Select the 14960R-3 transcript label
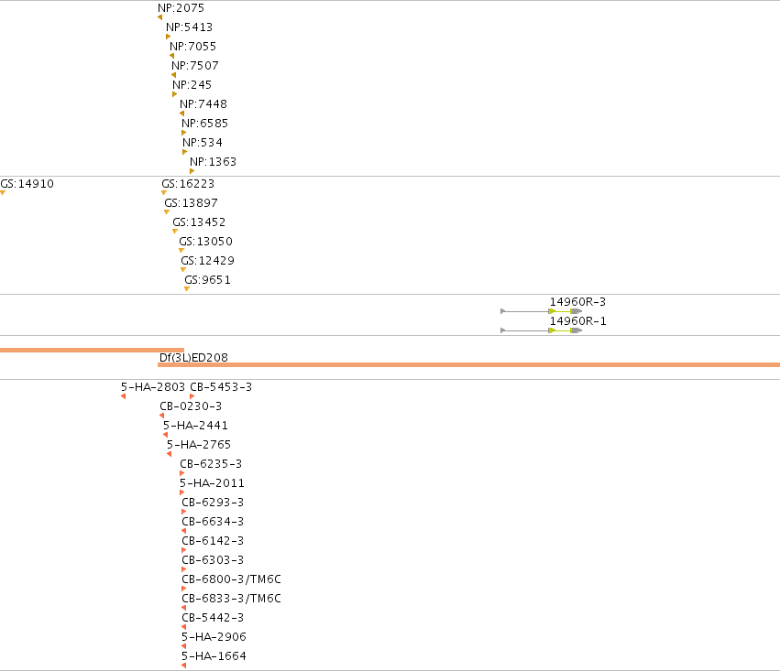 pos(577,302)
